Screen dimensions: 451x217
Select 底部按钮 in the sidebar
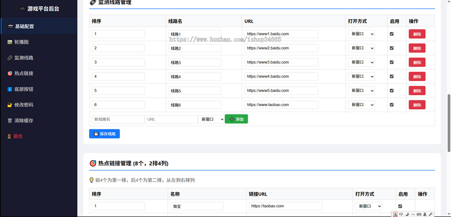coord(39,89)
